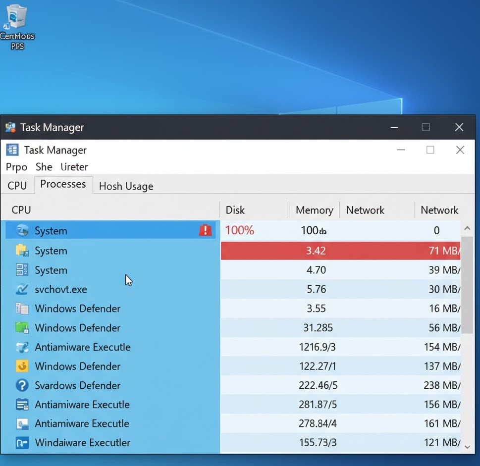Image resolution: width=480 pixels, height=466 pixels.
Task: Click the red warning icon on System row
Action: (205, 230)
